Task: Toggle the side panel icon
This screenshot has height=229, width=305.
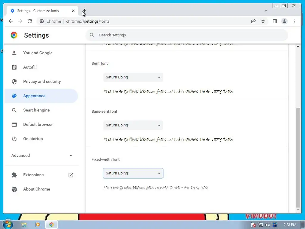Action: pyautogui.click(x=275, y=21)
